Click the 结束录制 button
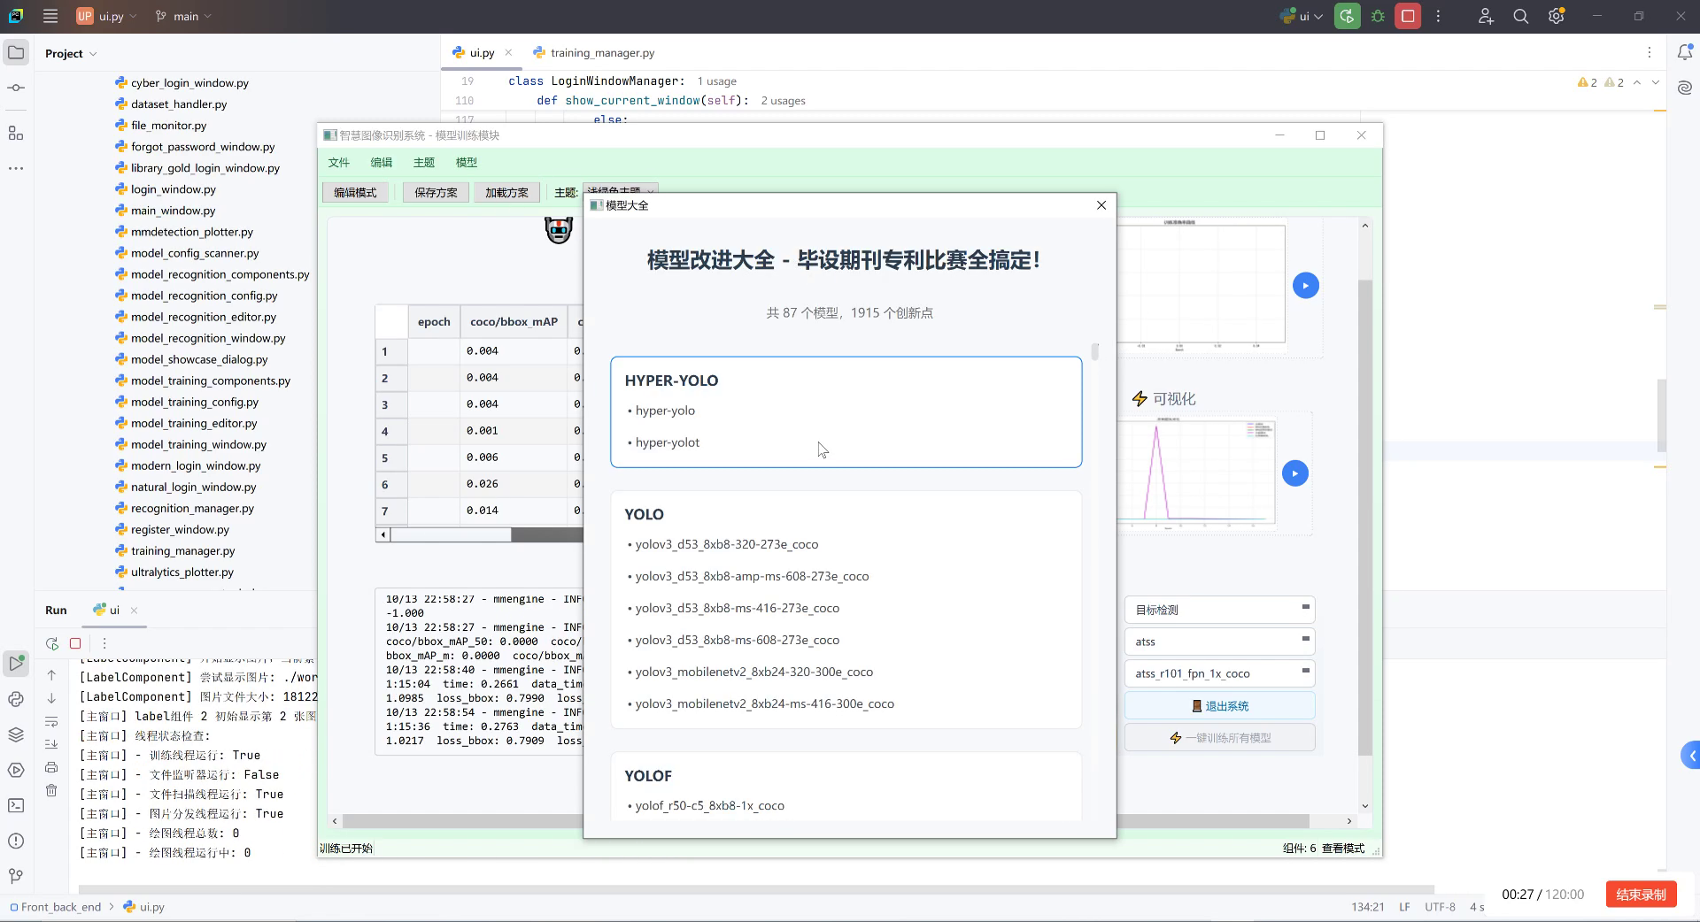Viewport: 1700px width, 922px height. [1641, 895]
